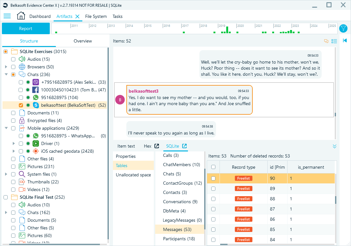Expand the System files (1) node

click(6, 174)
